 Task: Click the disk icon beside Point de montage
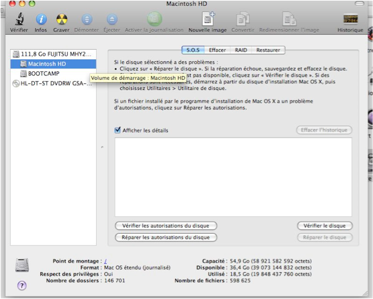[x=22, y=265]
